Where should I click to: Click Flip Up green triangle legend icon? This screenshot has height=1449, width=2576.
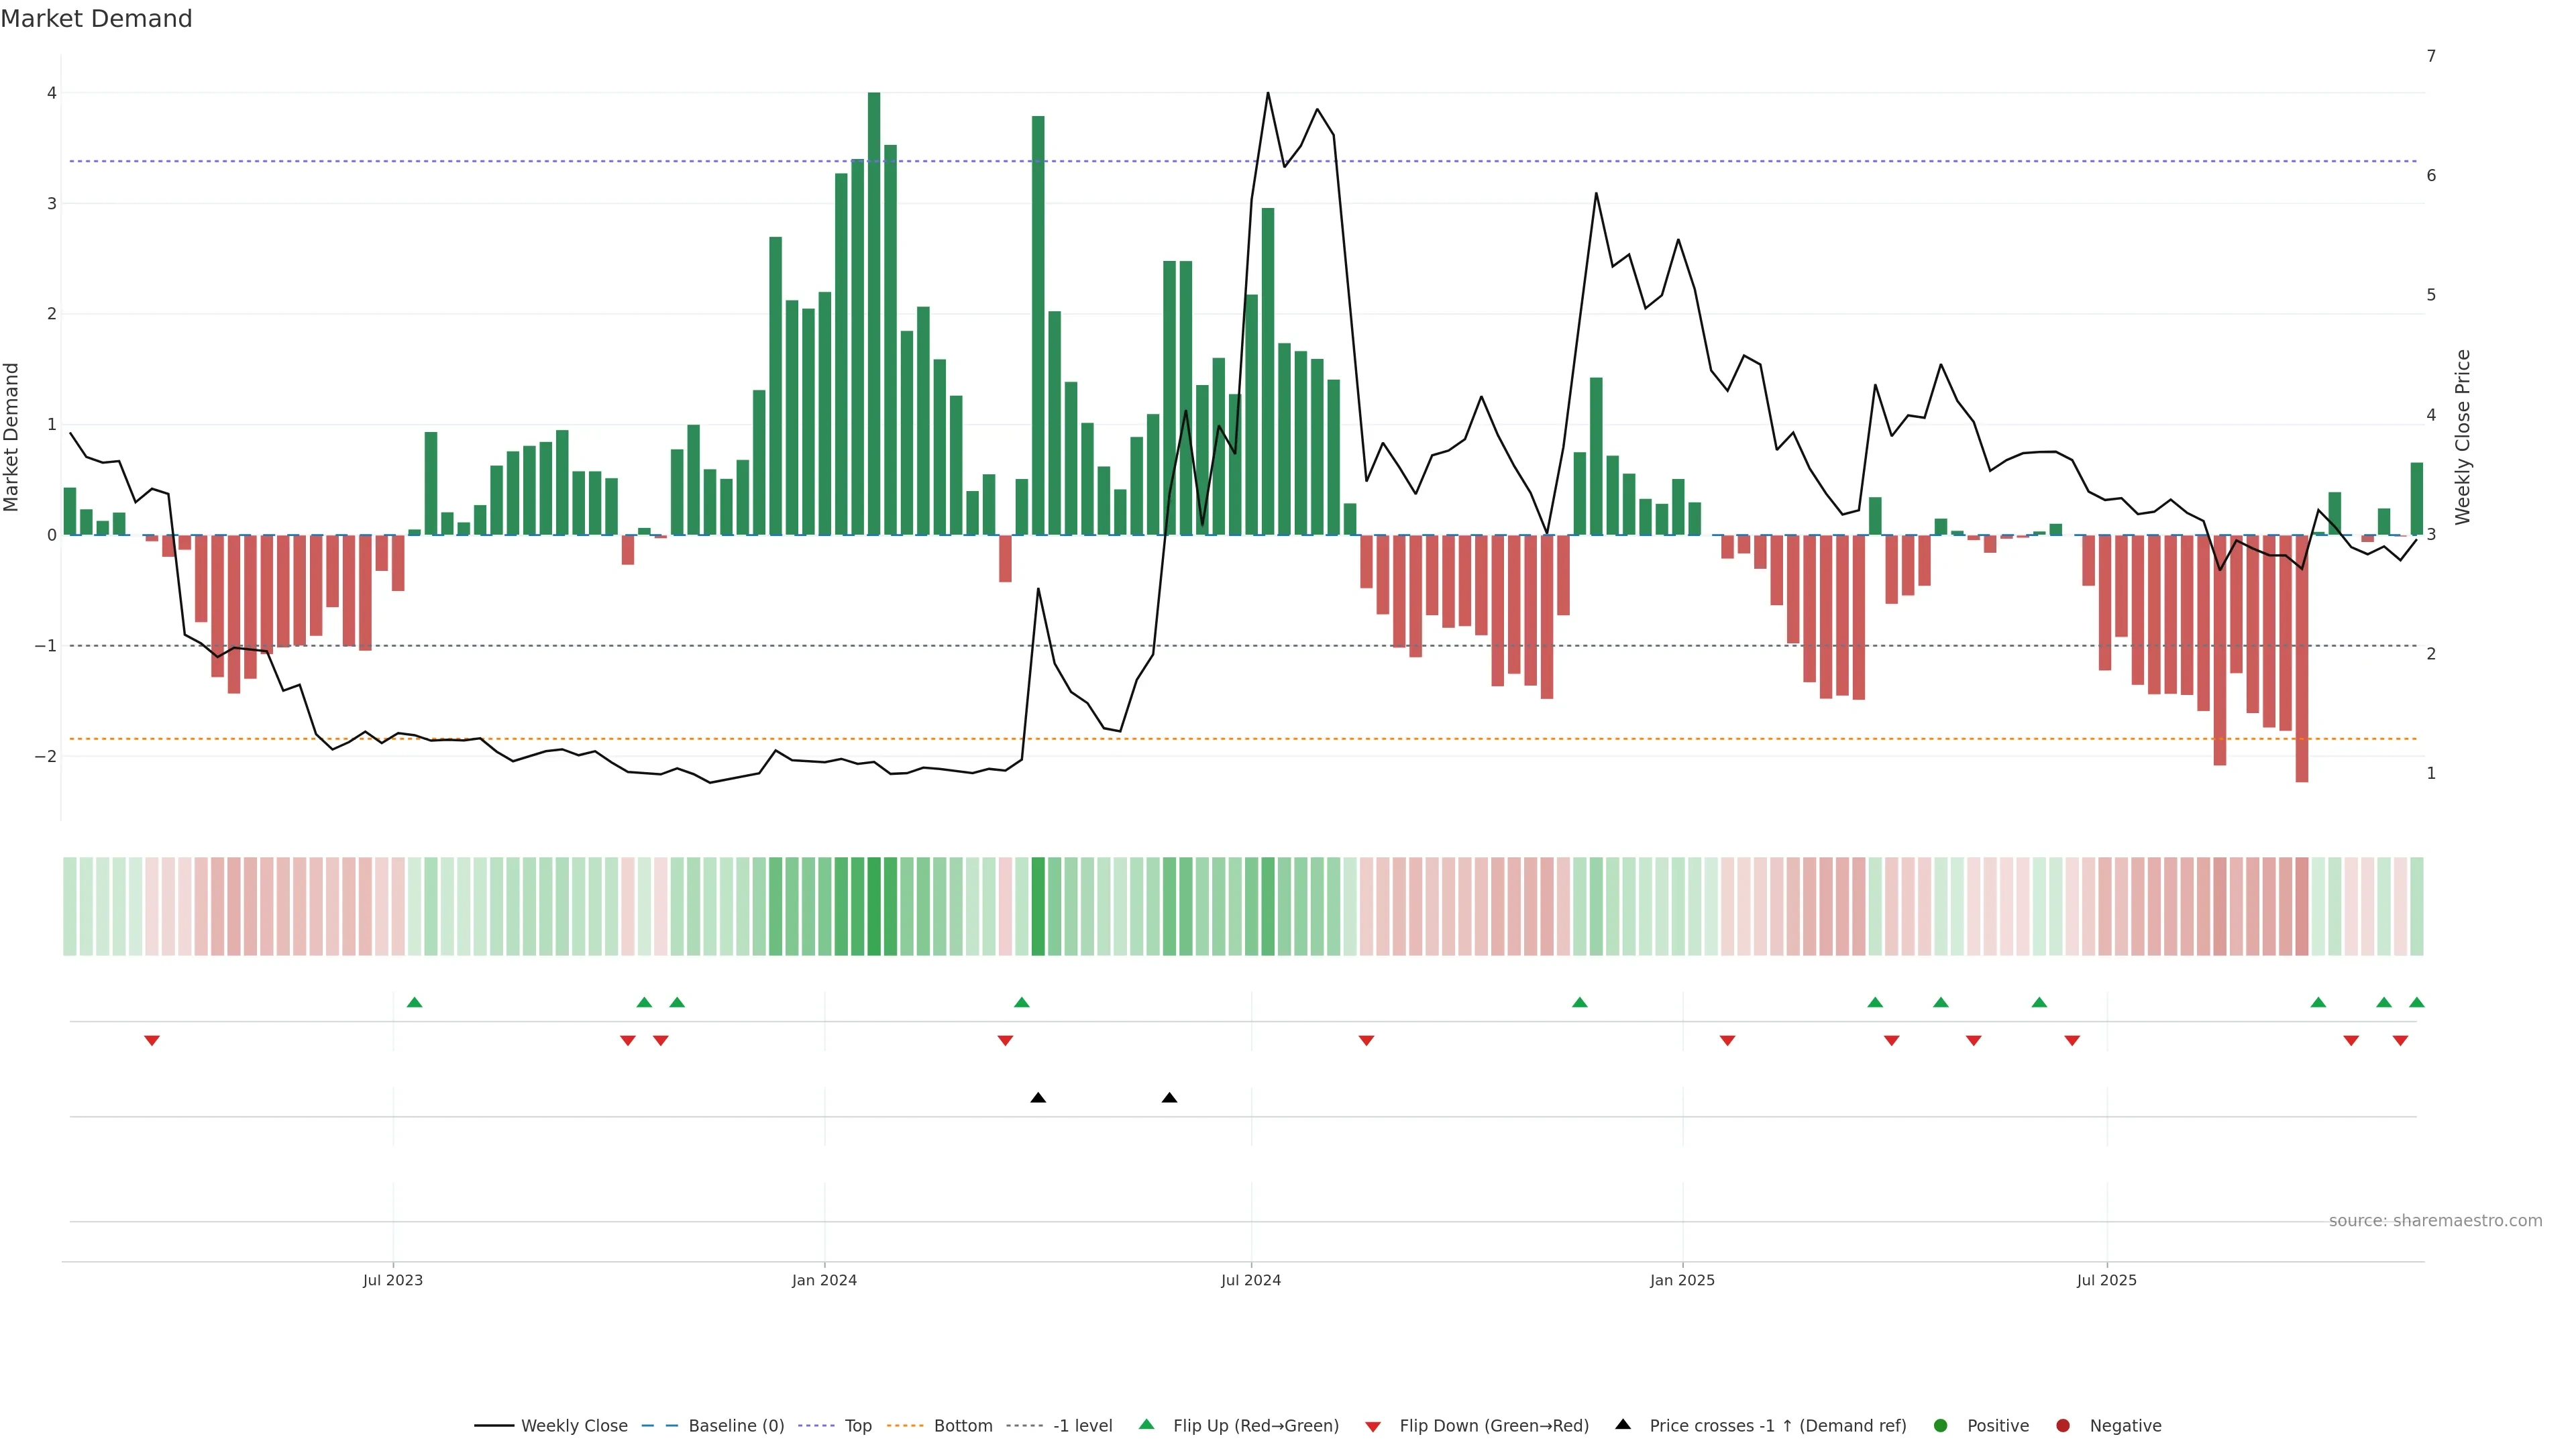[x=1147, y=1425]
